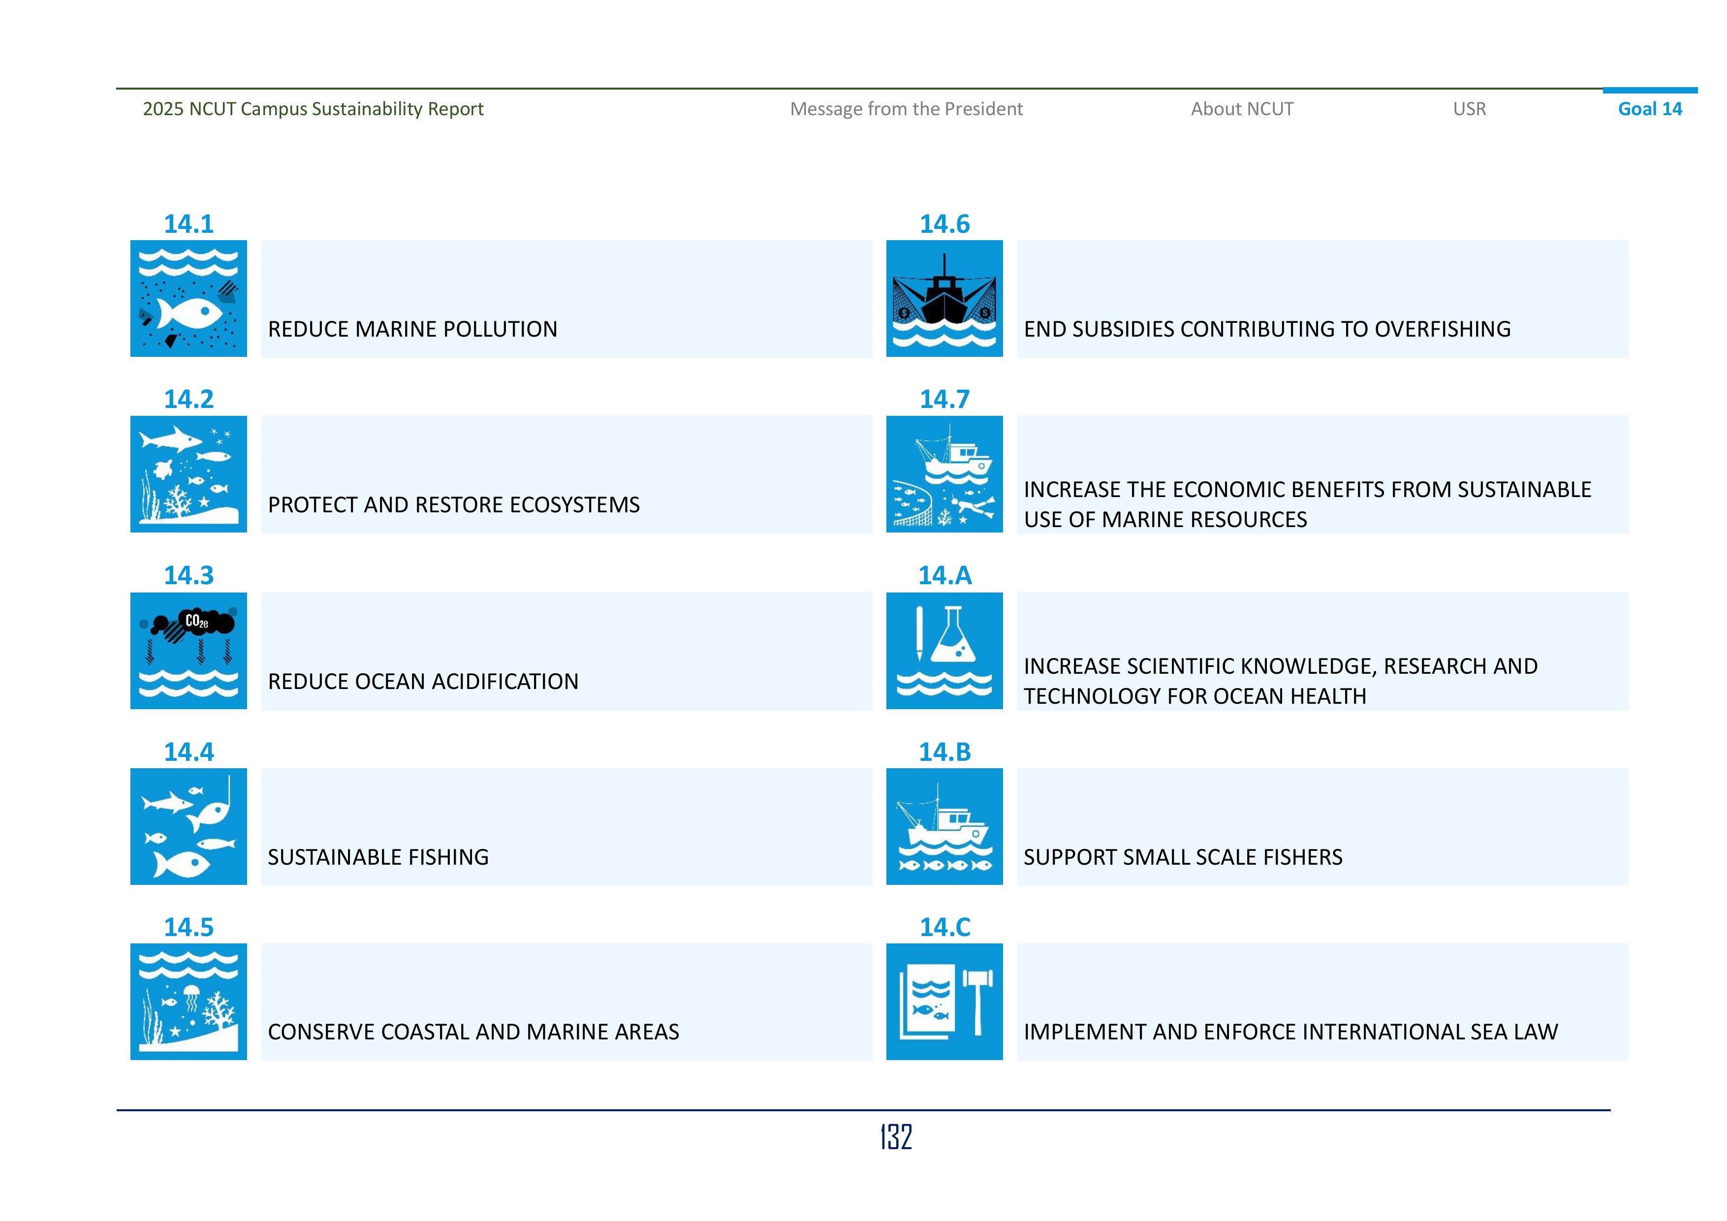Select the 14.B small fishing boat icon
Image resolution: width=1727 pixels, height=1221 pixels.
coord(945,825)
